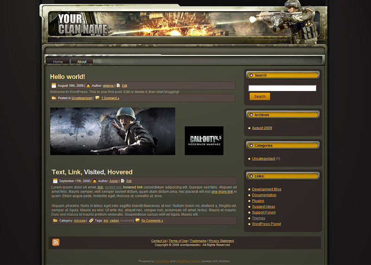The image size is (371, 265).
Task: Click the 'visited link' hyperlink in paragraph
Action: (113, 187)
